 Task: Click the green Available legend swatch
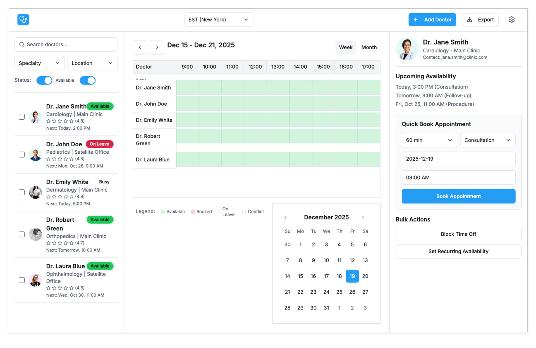(x=163, y=212)
